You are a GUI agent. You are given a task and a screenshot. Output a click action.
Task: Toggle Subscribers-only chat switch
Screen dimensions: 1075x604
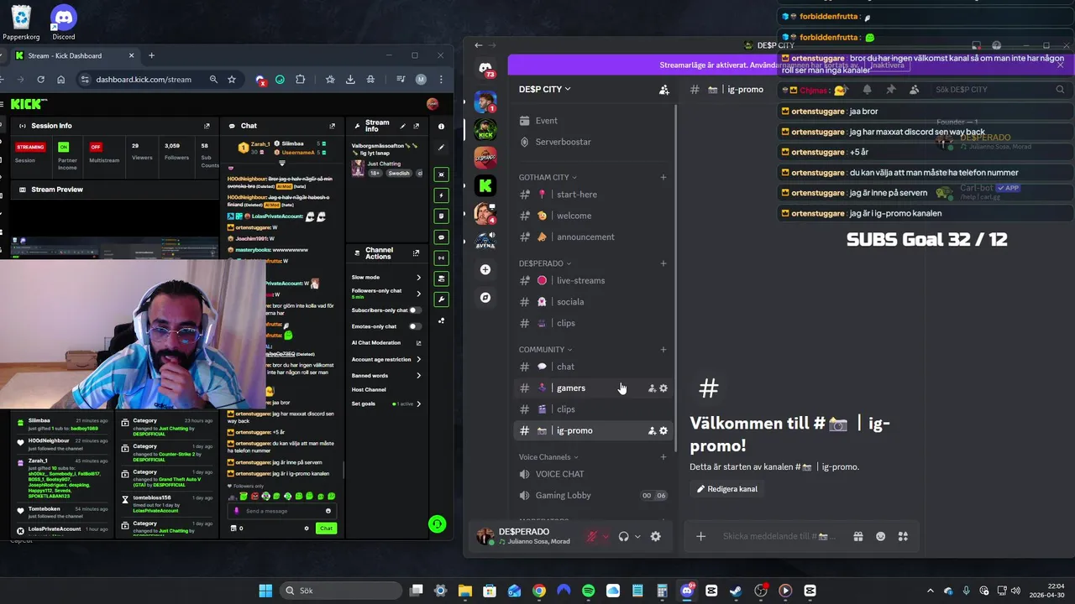[x=415, y=310]
